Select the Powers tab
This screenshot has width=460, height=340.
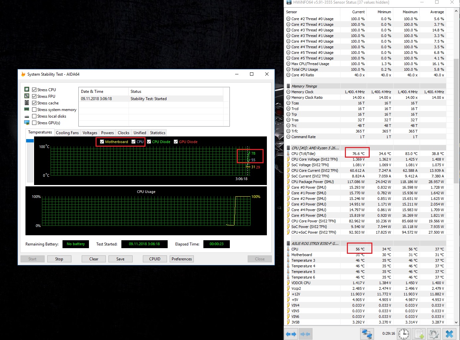(107, 133)
